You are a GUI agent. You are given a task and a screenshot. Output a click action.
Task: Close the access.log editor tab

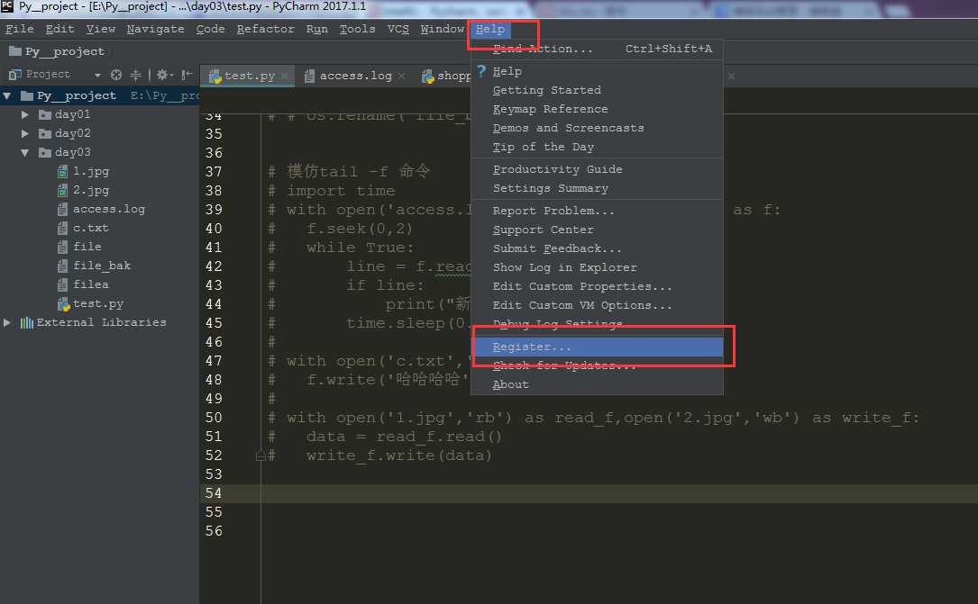pyautogui.click(x=401, y=77)
